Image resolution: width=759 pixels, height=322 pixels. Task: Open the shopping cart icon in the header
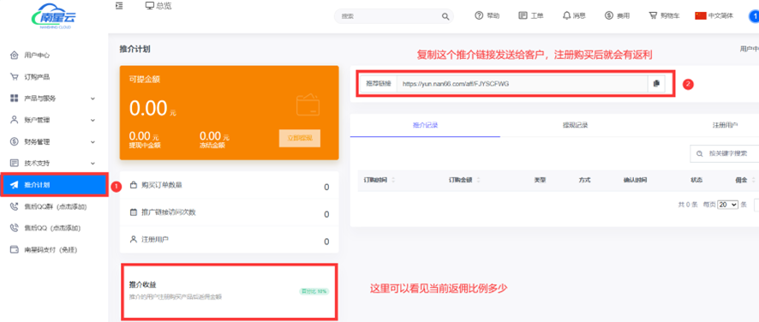click(x=653, y=15)
